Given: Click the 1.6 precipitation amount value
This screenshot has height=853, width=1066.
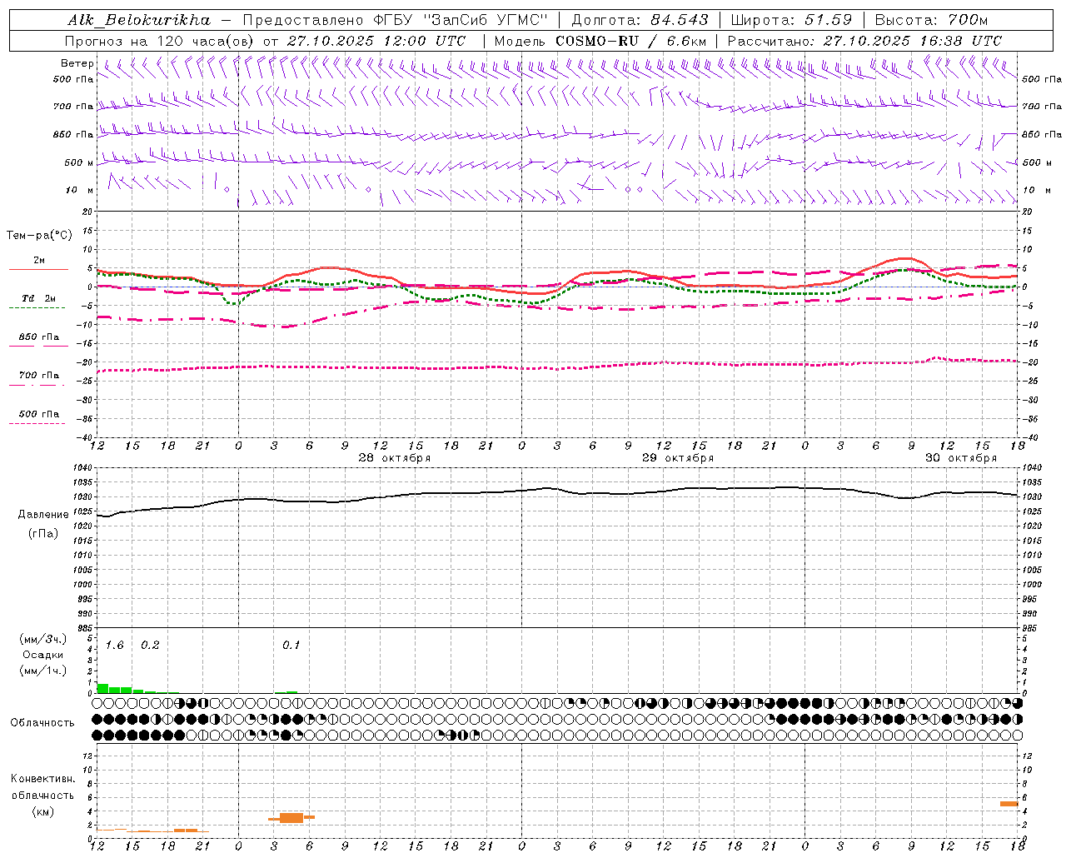Looking at the screenshot, I should click(x=114, y=646).
